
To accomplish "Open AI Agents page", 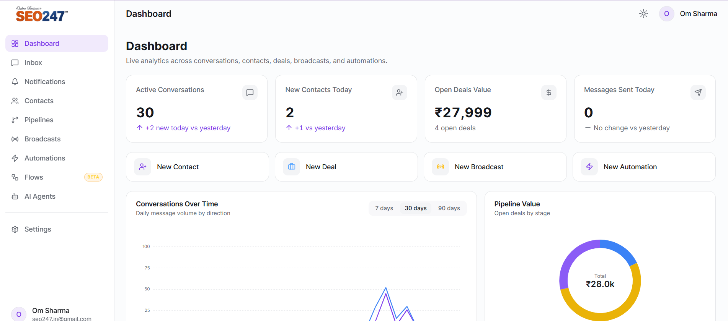I will tap(57, 196).
